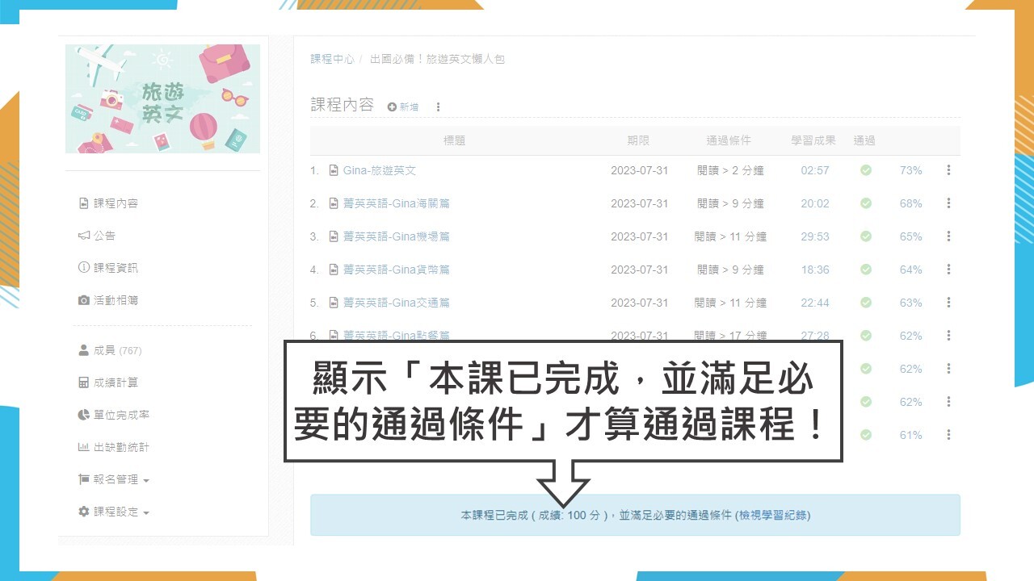Screen dimensions: 1034x581
Task: Click the 旅遊英文 course banner image
Action: 162,98
